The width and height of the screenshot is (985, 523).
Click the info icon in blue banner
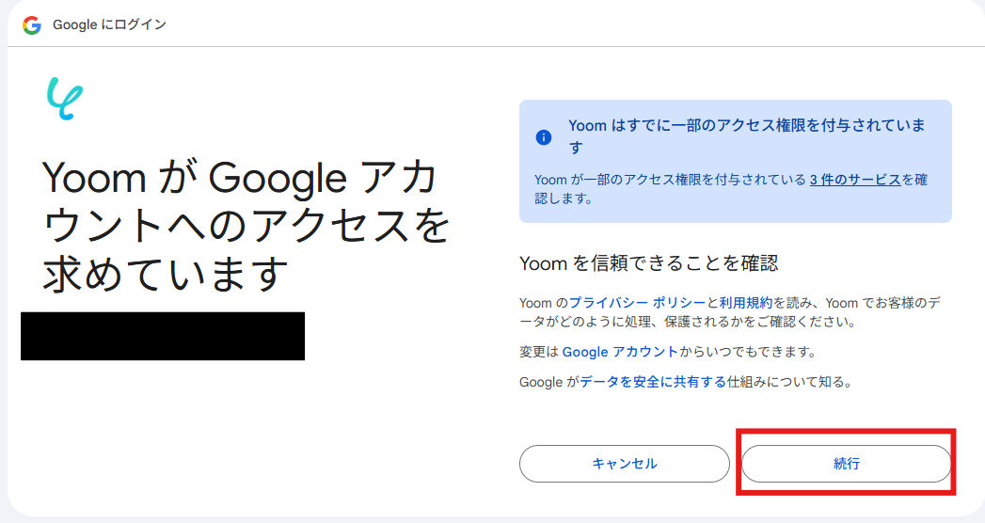click(543, 137)
